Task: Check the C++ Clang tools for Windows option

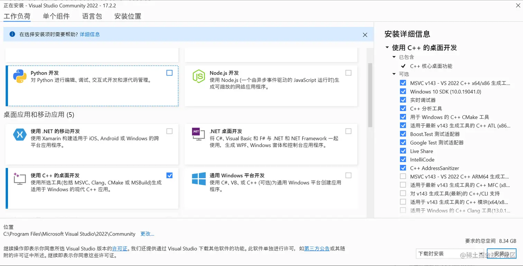Action: coord(403,210)
